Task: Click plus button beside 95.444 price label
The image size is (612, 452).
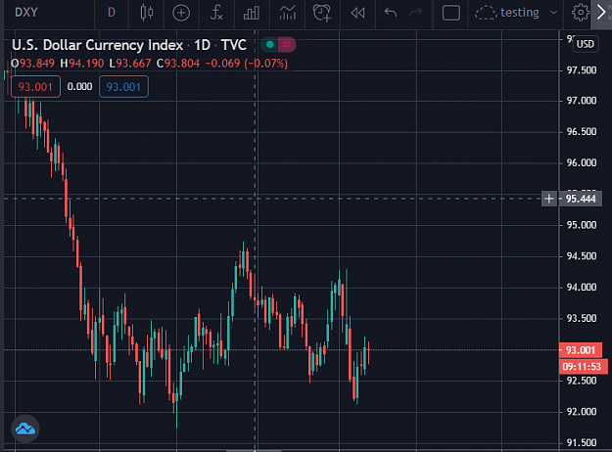Action: point(548,199)
